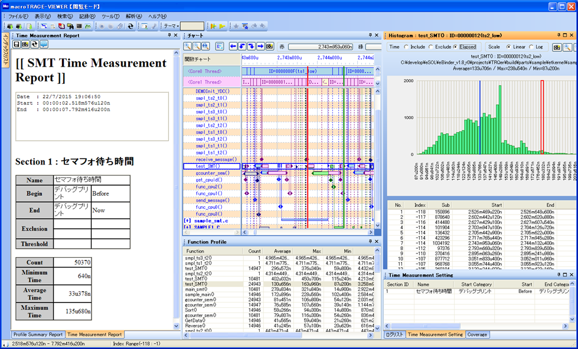Click red-yellow vertical marker alignment icon
This screenshot has width=578, height=349.
[x=213, y=26]
